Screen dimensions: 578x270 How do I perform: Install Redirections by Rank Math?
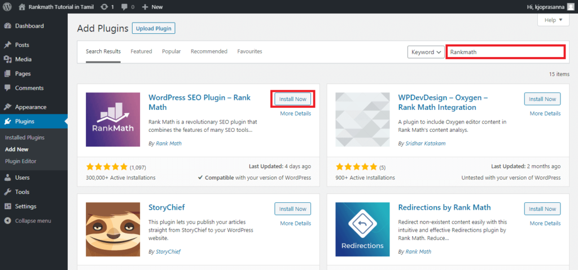point(542,209)
